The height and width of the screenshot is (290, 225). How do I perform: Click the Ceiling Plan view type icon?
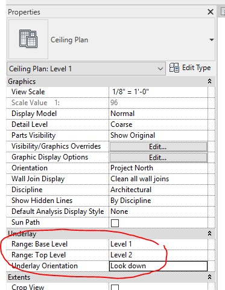pos(28,39)
